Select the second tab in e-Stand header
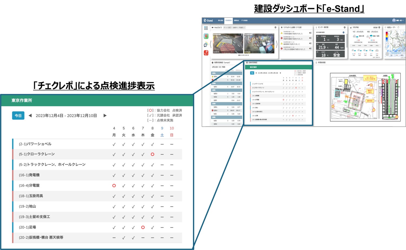 (228, 20)
